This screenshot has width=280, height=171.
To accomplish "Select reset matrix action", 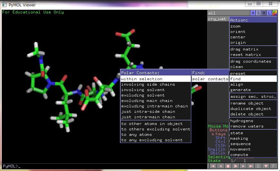I will 253,55.
